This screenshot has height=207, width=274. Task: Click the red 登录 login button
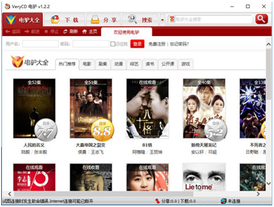point(137,44)
